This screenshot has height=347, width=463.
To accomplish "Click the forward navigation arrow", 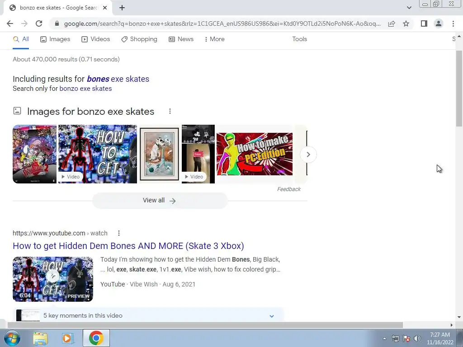I will tap(24, 23).
